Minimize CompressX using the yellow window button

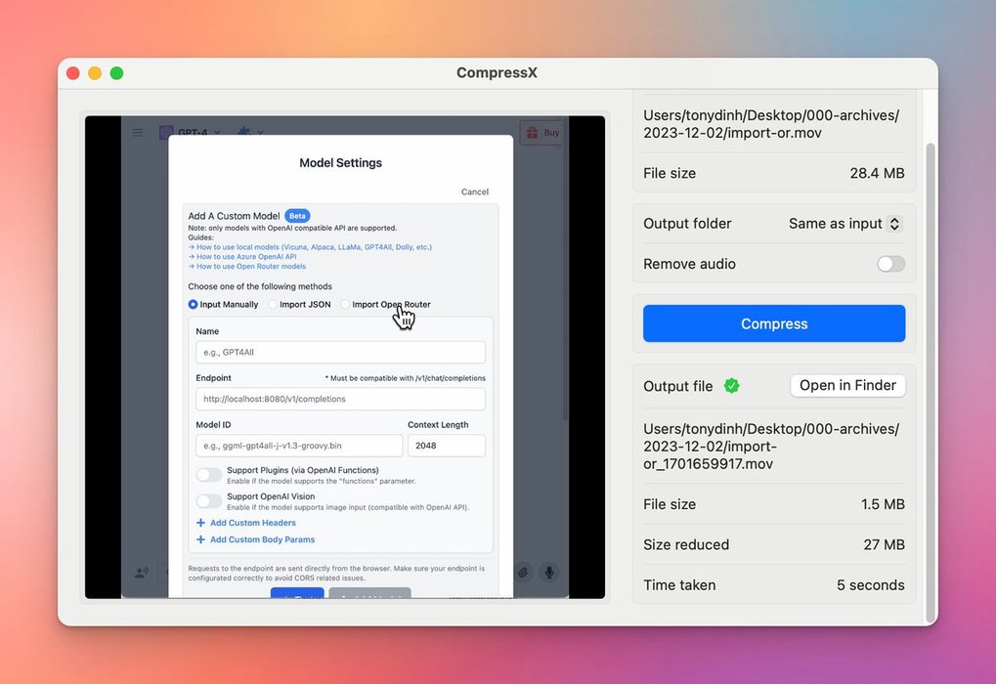coord(95,73)
